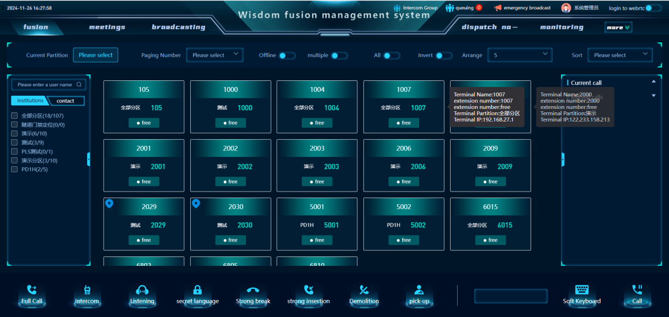
Task: Click the secret language lock icon
Action: click(x=197, y=290)
